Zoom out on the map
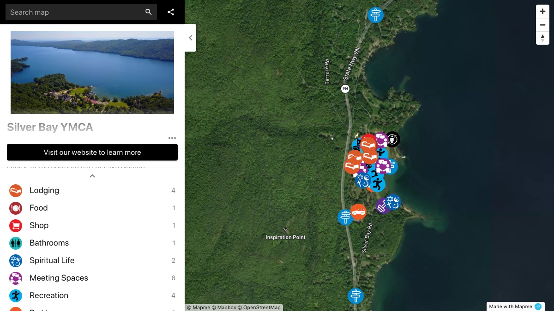Screen dimensions: 554x311 click(542, 25)
